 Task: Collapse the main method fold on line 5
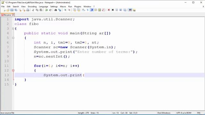coord(13,38)
